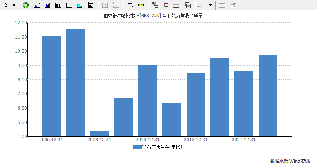Click the y-axis value 8.00
The width and height of the screenshot is (317, 164).
coord(22,80)
